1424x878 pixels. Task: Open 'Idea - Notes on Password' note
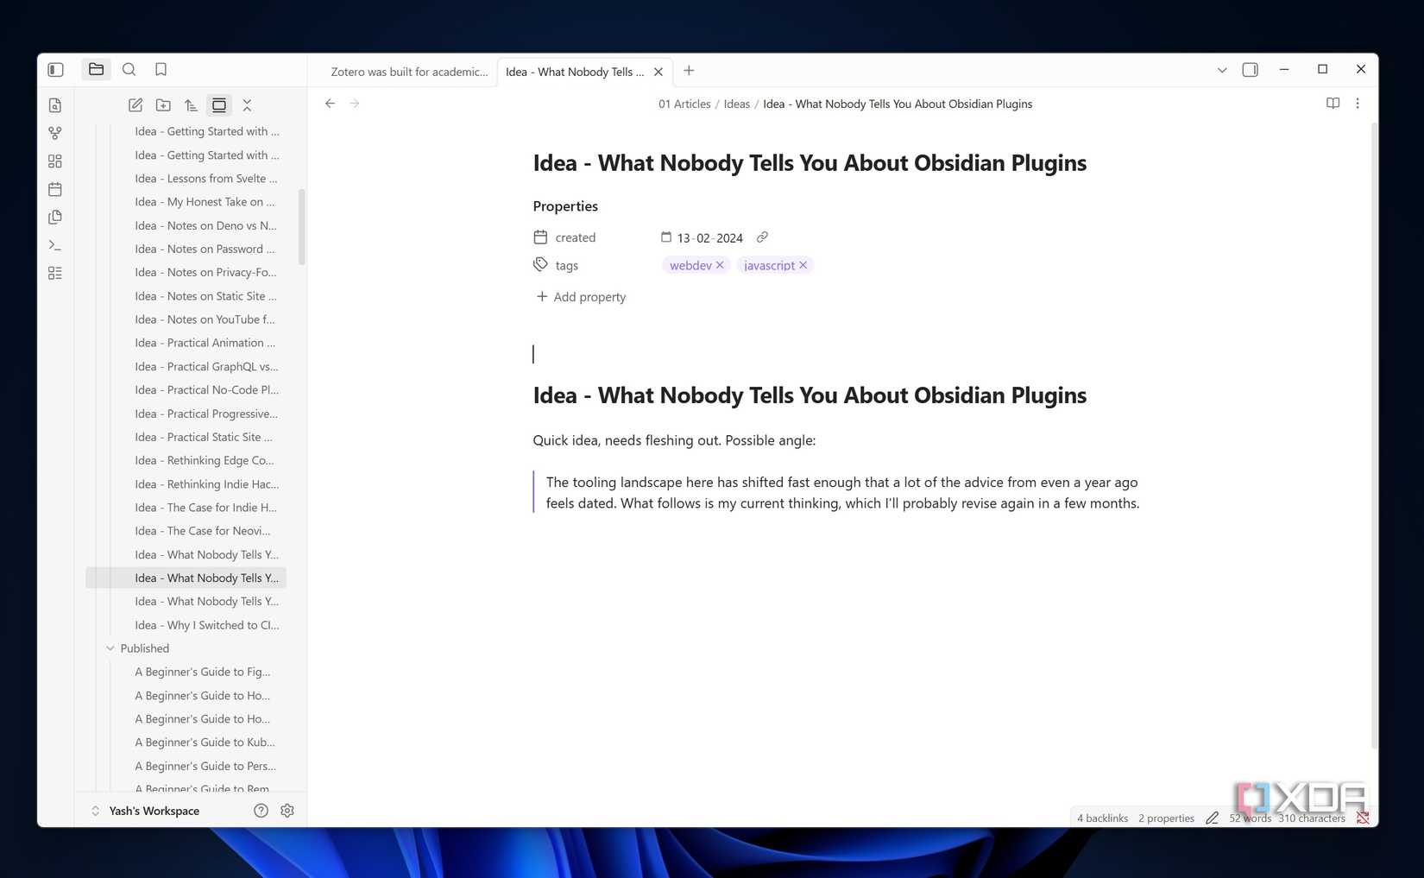[205, 249]
